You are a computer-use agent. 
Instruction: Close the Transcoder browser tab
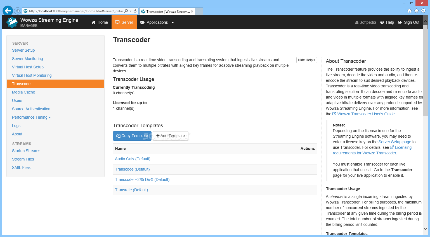point(192,11)
